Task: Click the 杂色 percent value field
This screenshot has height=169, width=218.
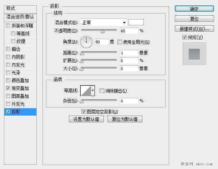Action: [x=129, y=101]
